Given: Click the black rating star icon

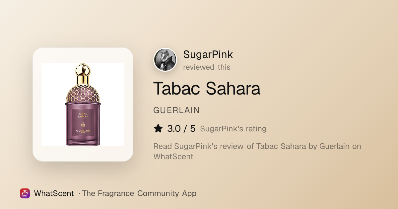Looking at the screenshot, I should pyautogui.click(x=158, y=128).
